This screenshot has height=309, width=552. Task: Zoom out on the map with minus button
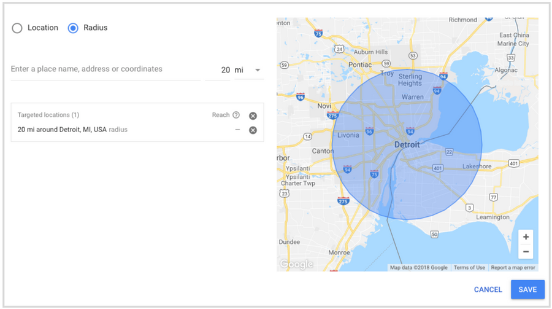click(525, 252)
